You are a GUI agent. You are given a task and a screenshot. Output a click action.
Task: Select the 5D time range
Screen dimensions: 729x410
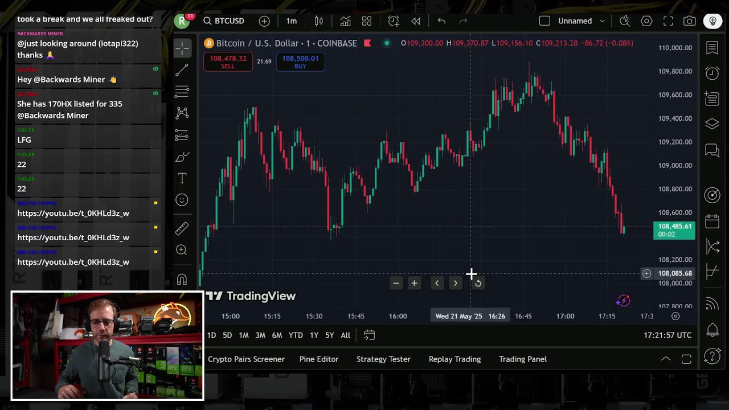pos(227,335)
